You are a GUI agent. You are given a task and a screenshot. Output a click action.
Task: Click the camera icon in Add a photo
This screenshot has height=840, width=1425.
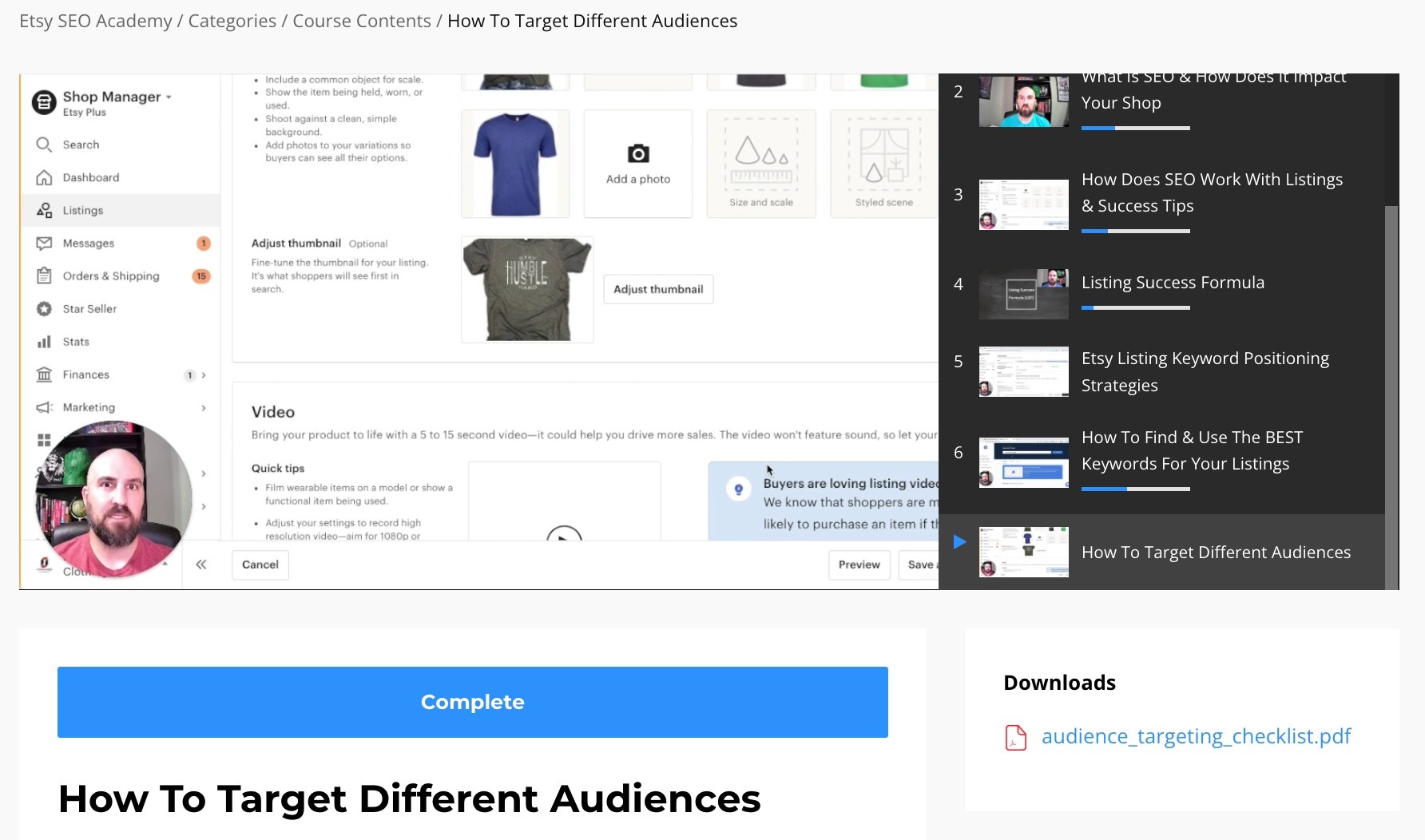[x=638, y=153]
